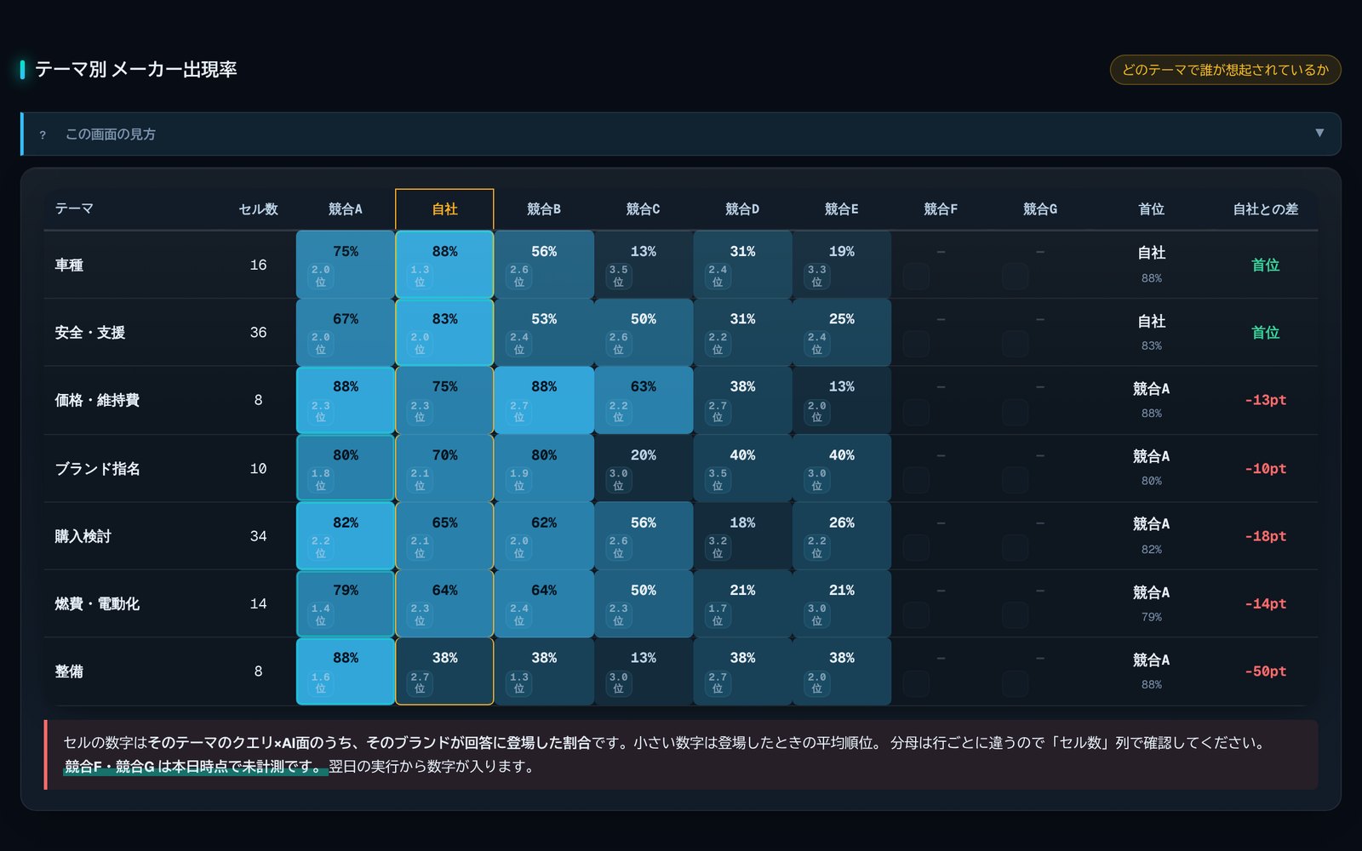1362x851 pixels.
Task: Click 競合A 88% cell in 整備 row
Action: point(345,671)
